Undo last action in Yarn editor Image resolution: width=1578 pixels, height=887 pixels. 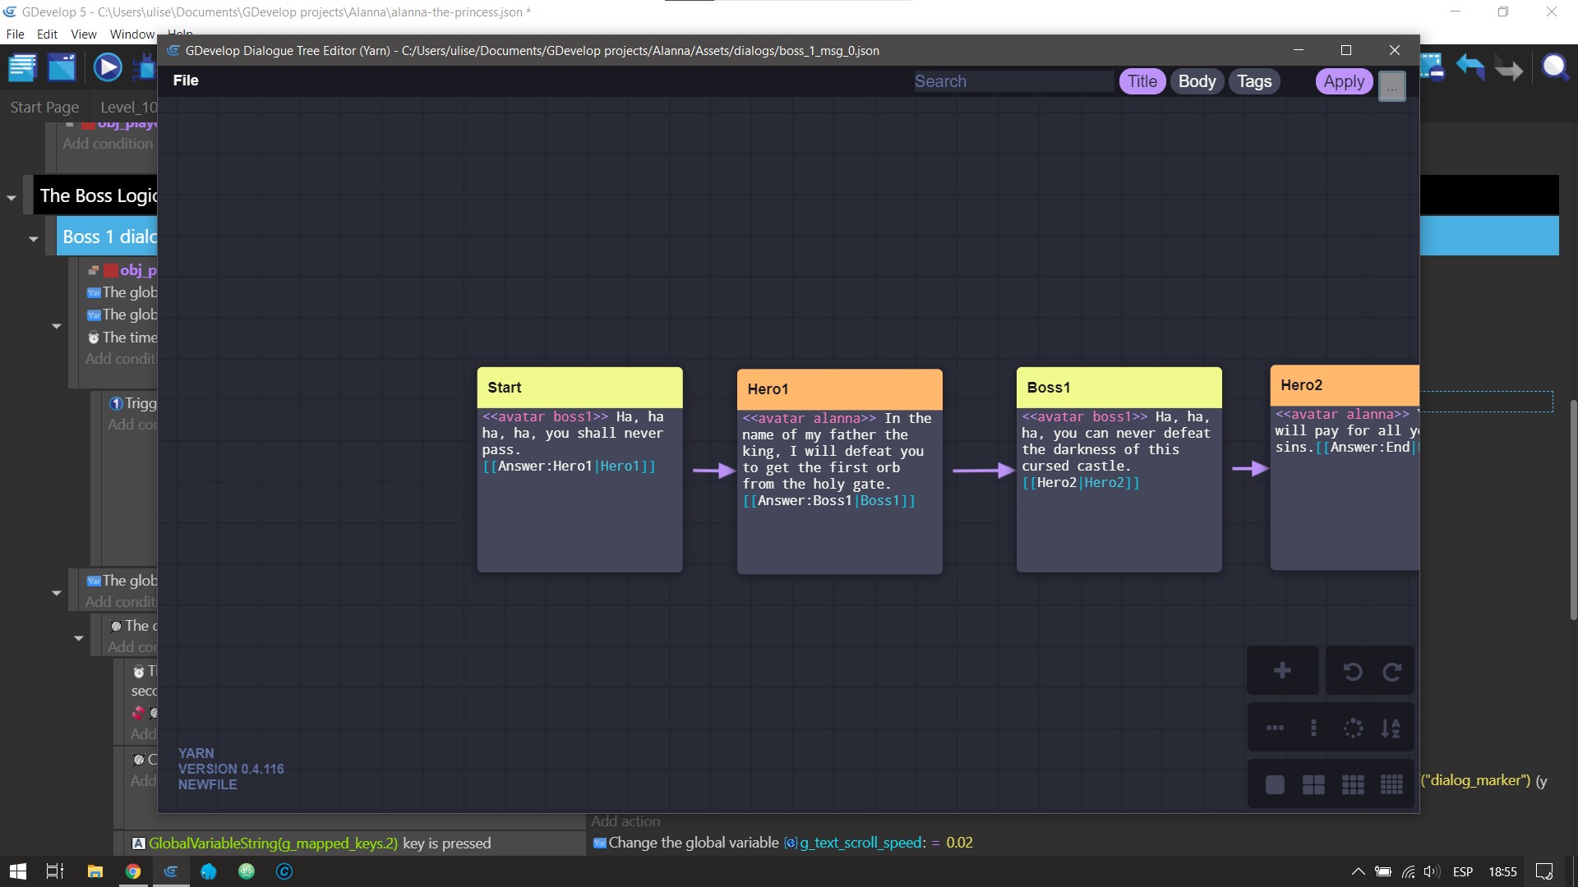tap(1352, 672)
